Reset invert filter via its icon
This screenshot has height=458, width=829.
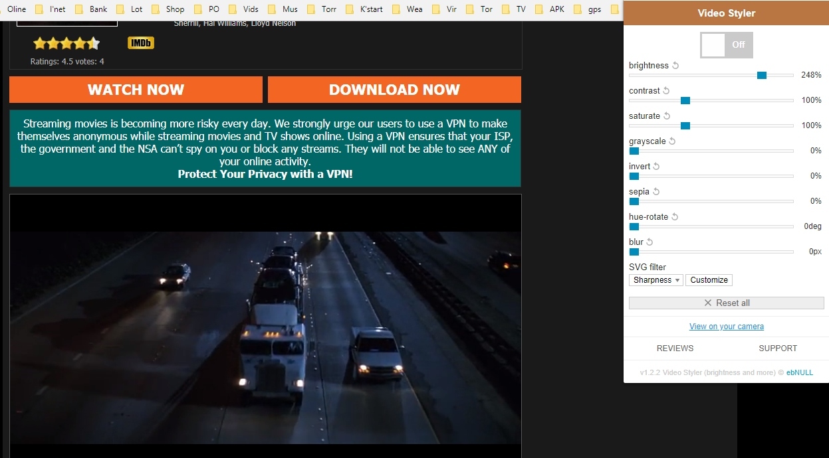(x=657, y=167)
